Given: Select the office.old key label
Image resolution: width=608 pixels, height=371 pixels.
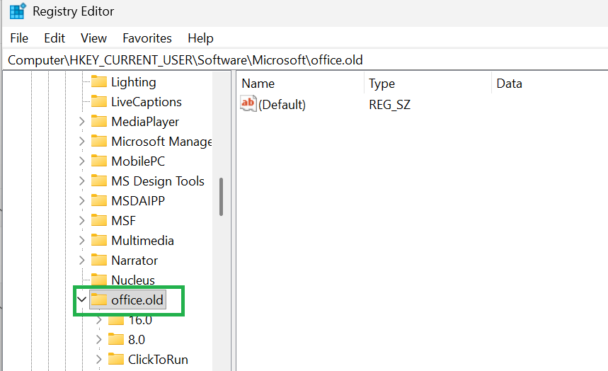Looking at the screenshot, I should 137,299.
